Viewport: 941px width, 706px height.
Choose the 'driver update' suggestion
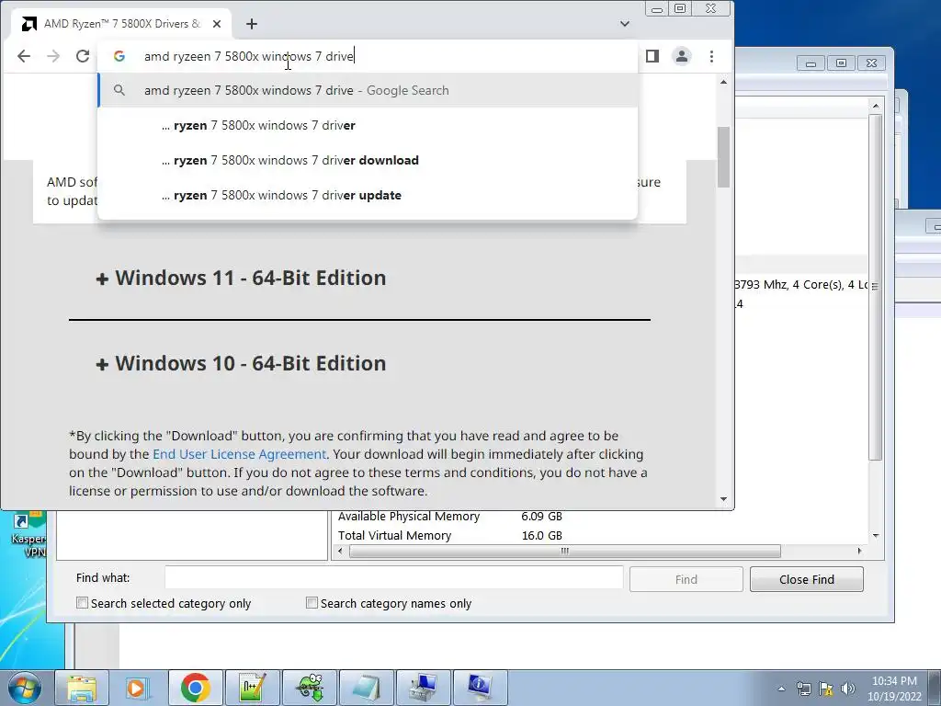pos(368,195)
